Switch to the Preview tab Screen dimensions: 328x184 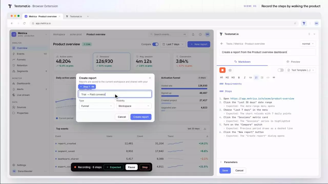(293, 62)
